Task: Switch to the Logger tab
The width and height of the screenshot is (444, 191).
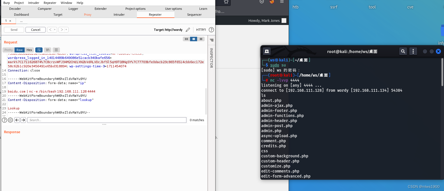Action: point(73,9)
